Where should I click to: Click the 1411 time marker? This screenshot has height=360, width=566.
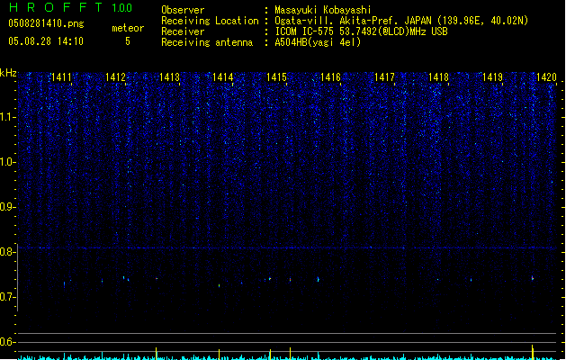(61, 77)
